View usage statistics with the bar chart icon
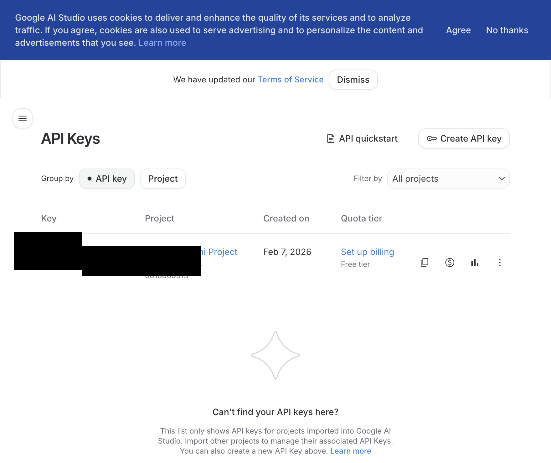Image resolution: width=551 pixels, height=463 pixels. coord(474,263)
